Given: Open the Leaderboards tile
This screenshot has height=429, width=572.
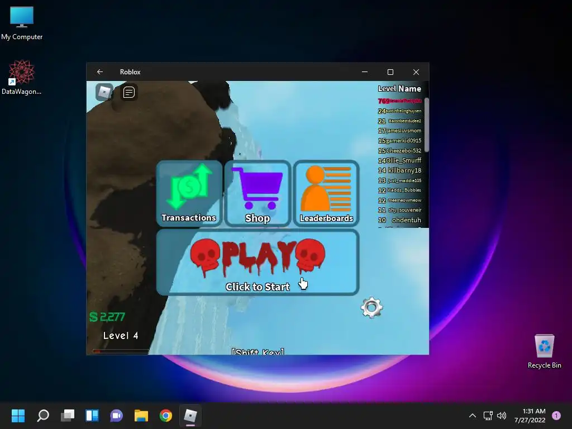Looking at the screenshot, I should (326, 193).
